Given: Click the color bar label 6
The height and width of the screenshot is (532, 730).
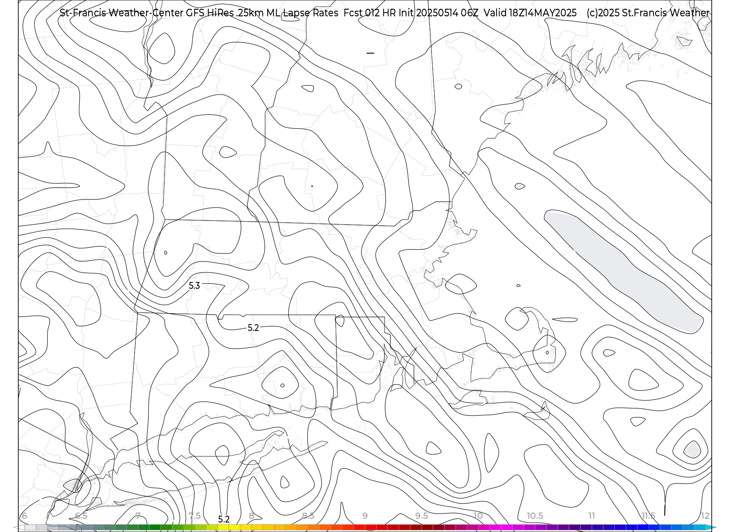Looking at the screenshot, I should coord(24,516).
